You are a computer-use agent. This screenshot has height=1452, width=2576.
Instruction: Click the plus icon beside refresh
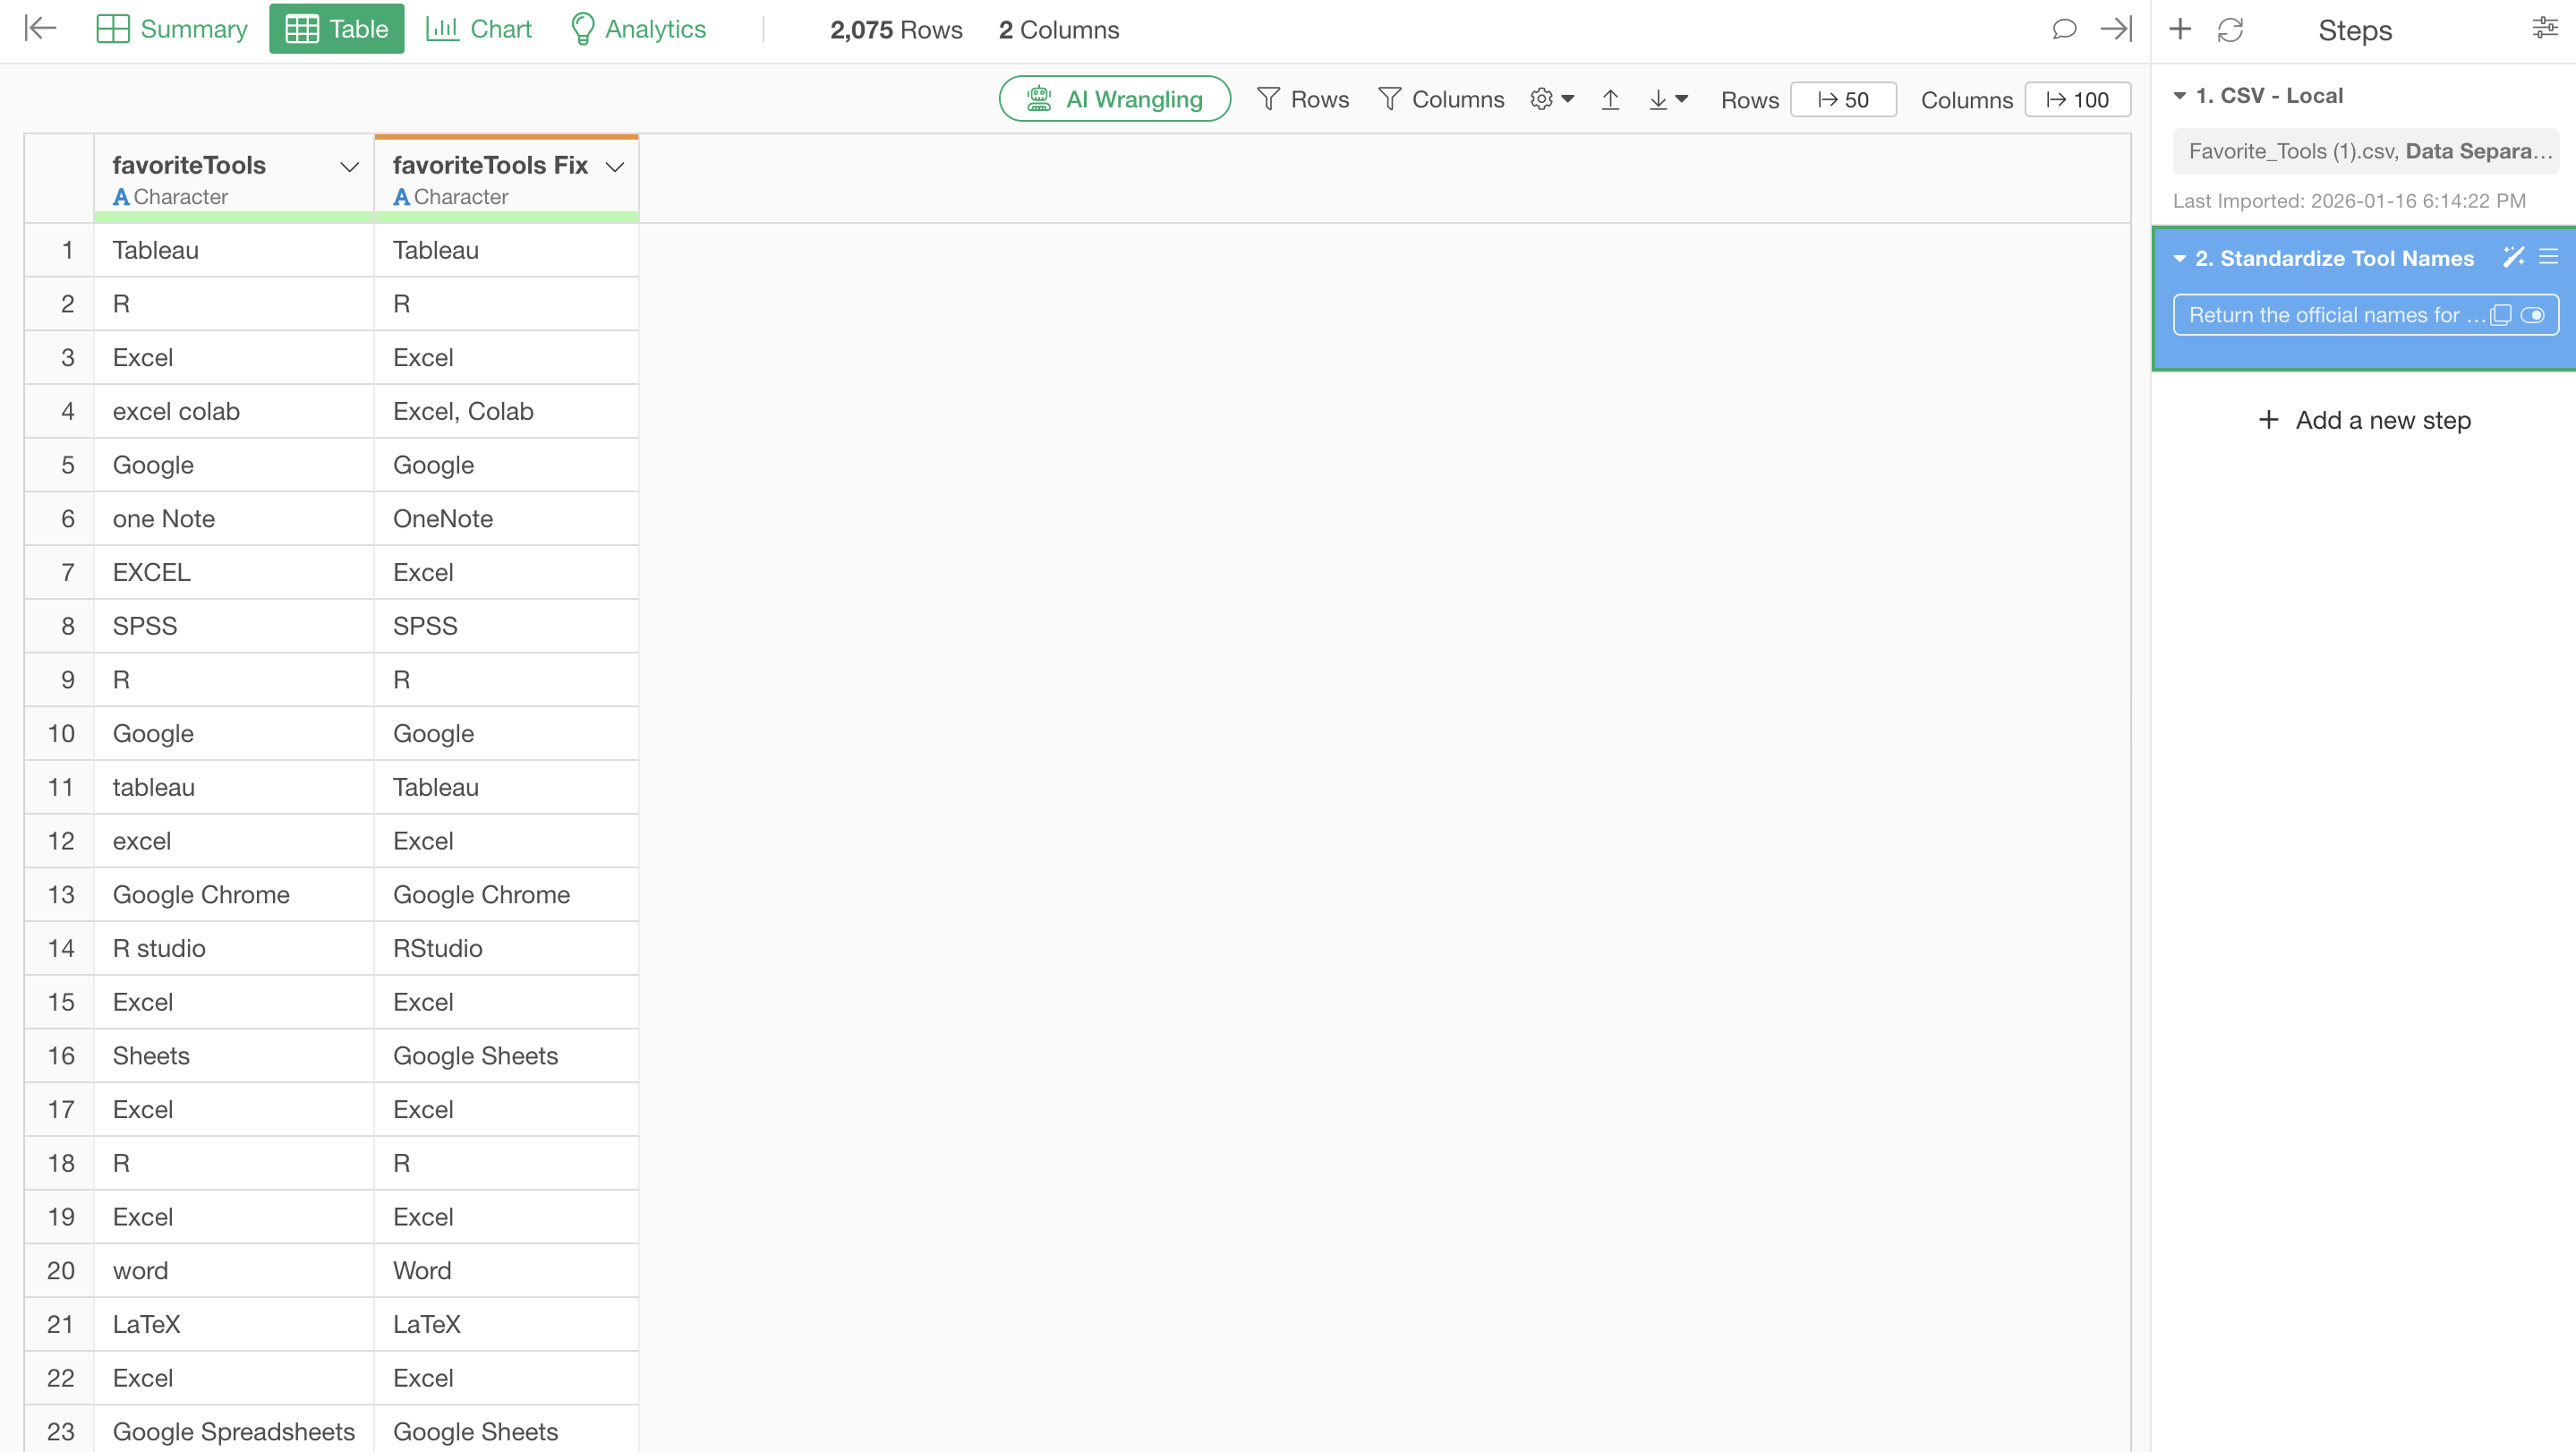click(2180, 29)
